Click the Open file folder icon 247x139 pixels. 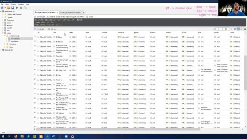pyautogui.click(x=8, y=8)
